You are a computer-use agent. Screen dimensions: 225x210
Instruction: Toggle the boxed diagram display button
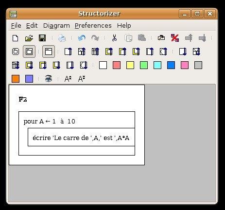(x=49, y=52)
